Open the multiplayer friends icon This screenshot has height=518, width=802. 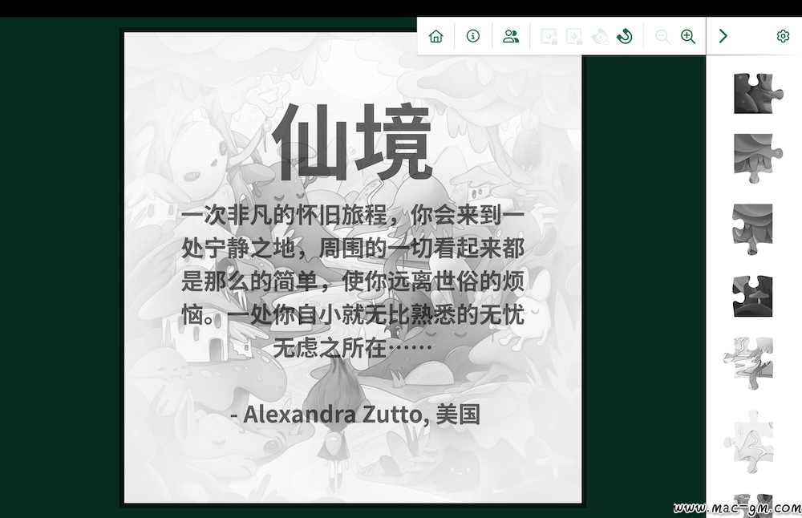pyautogui.click(x=511, y=36)
